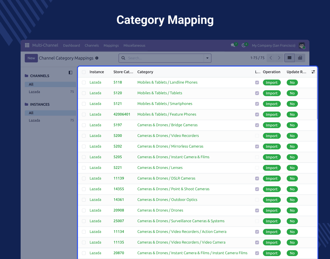The height and width of the screenshot is (259, 330).
Task: Click No badge for Drones row
Action: 292,210
